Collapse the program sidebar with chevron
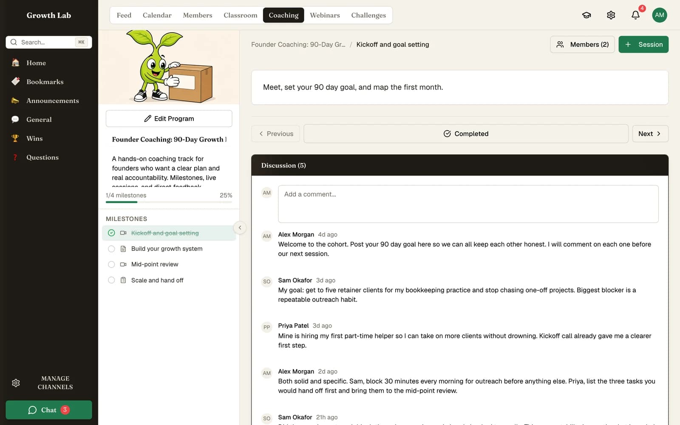 [240, 228]
